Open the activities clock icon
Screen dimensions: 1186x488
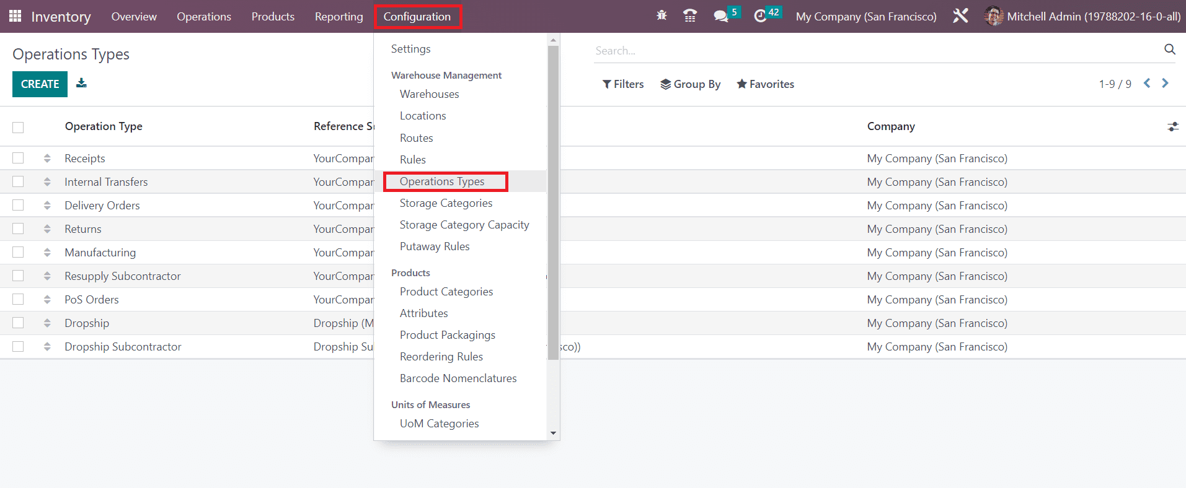click(760, 16)
